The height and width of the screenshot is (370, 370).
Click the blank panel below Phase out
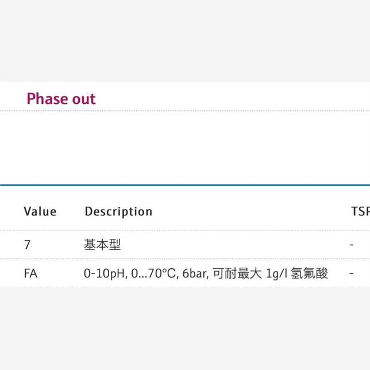click(x=184, y=147)
